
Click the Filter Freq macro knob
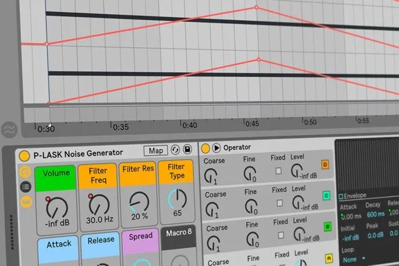(99, 204)
